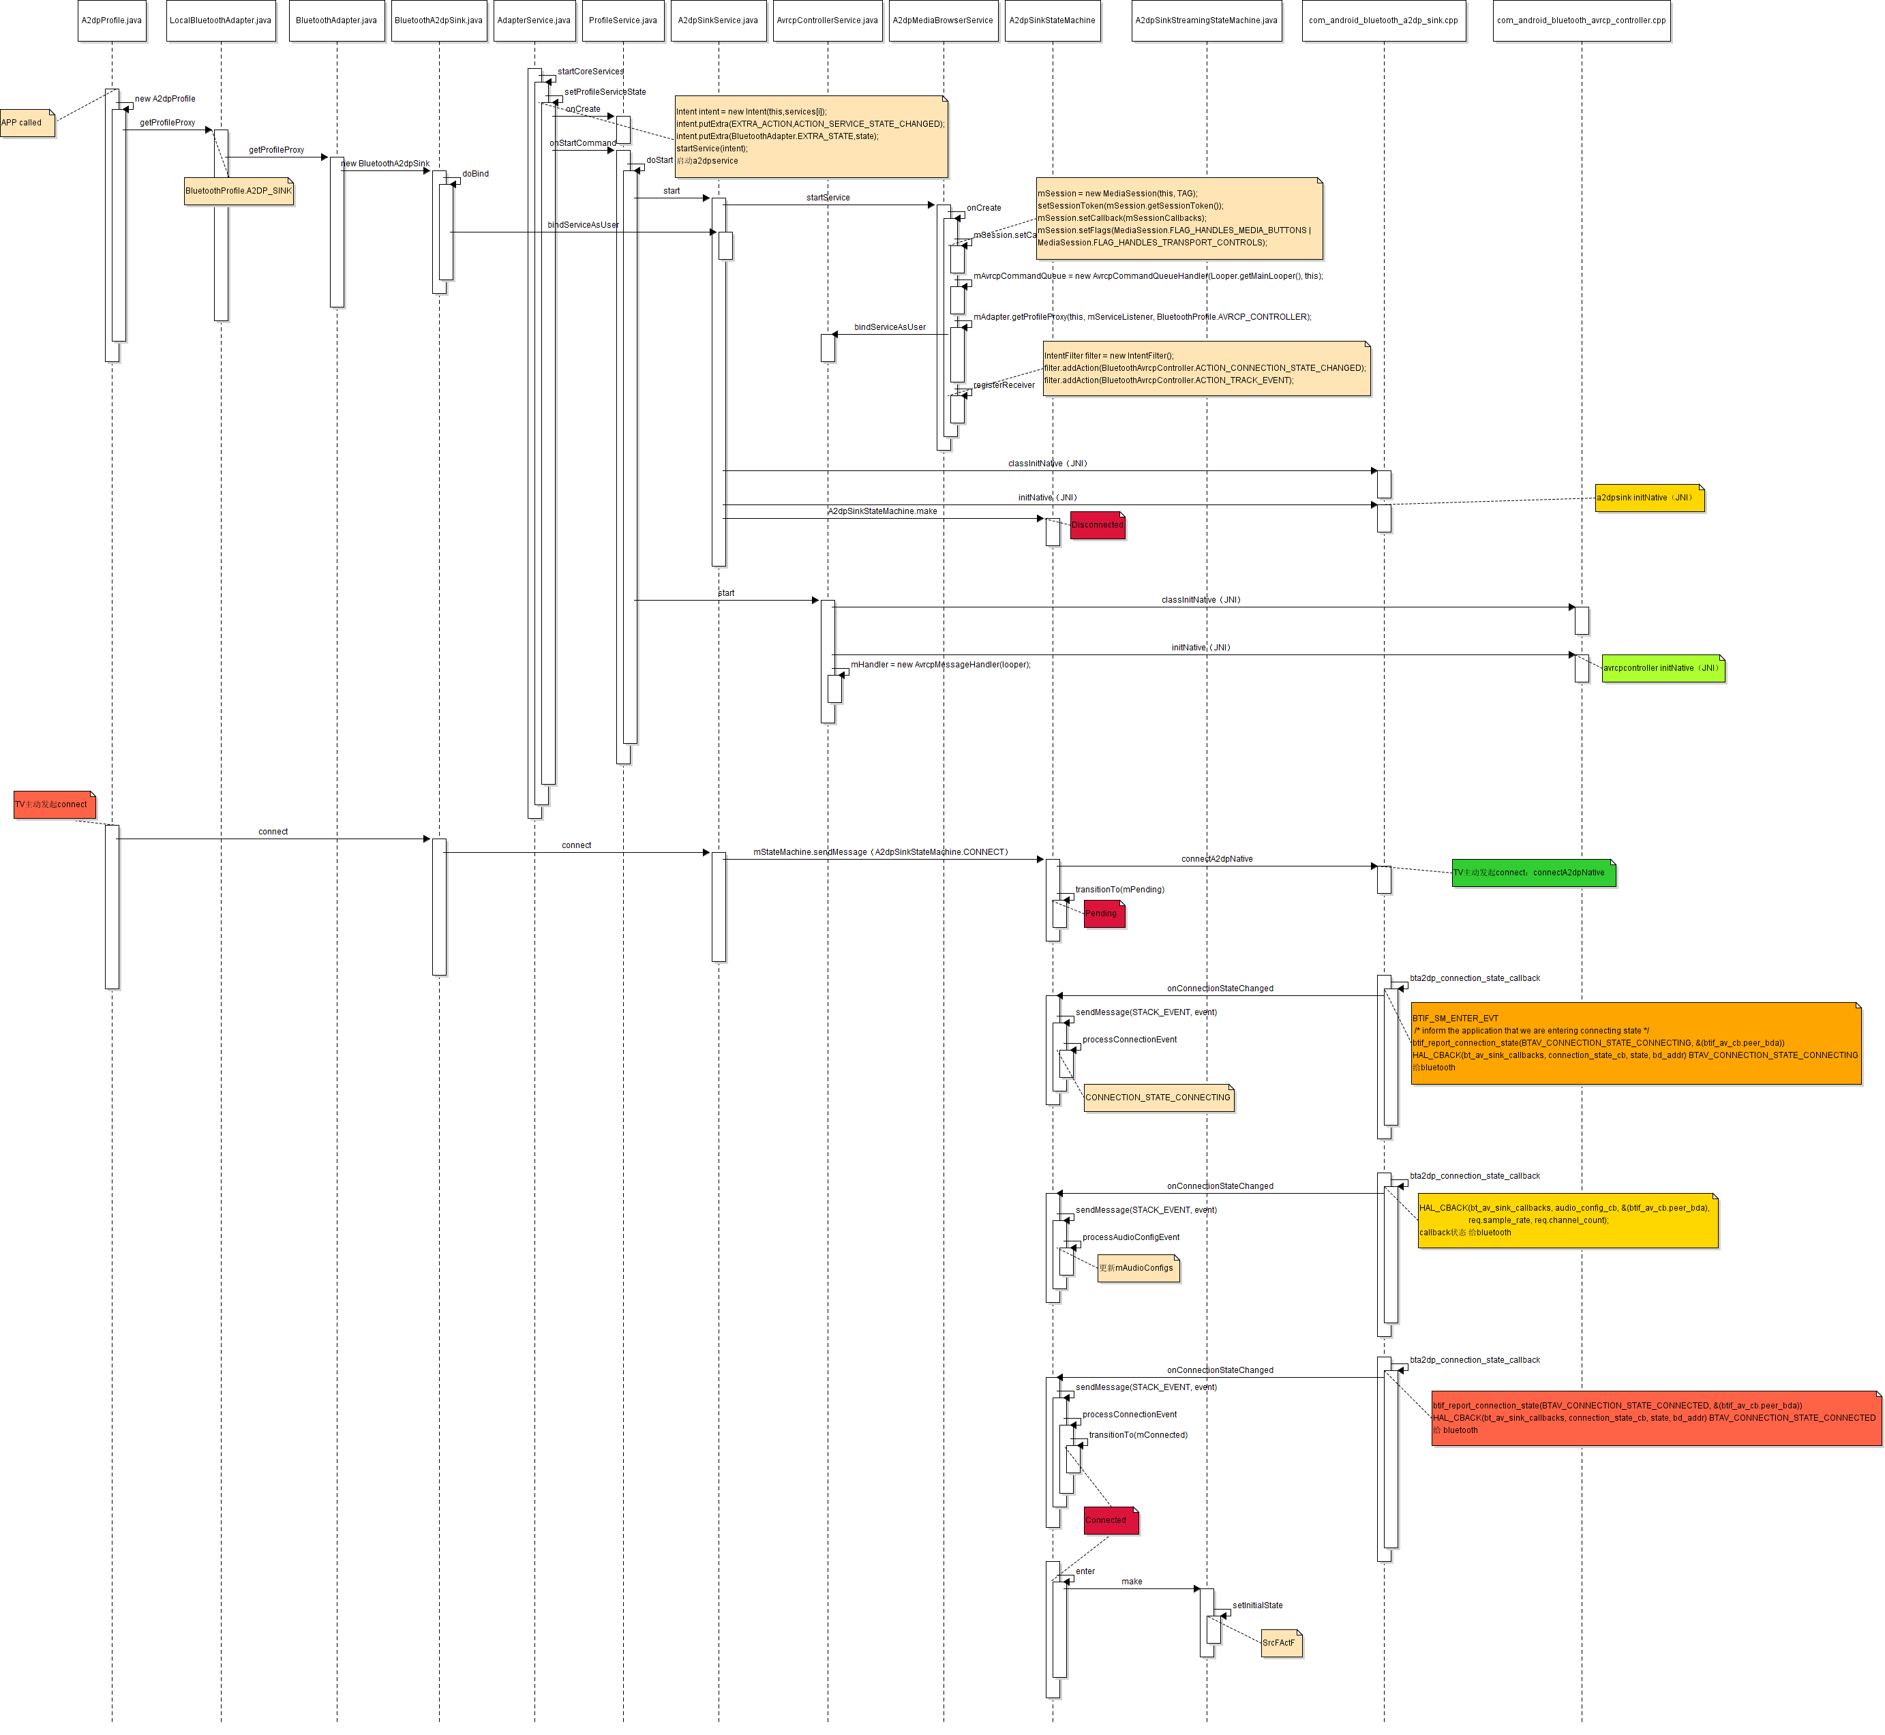
Task: Select the BluetoothProfile.A2DP_SINK note
Action: 239,191
